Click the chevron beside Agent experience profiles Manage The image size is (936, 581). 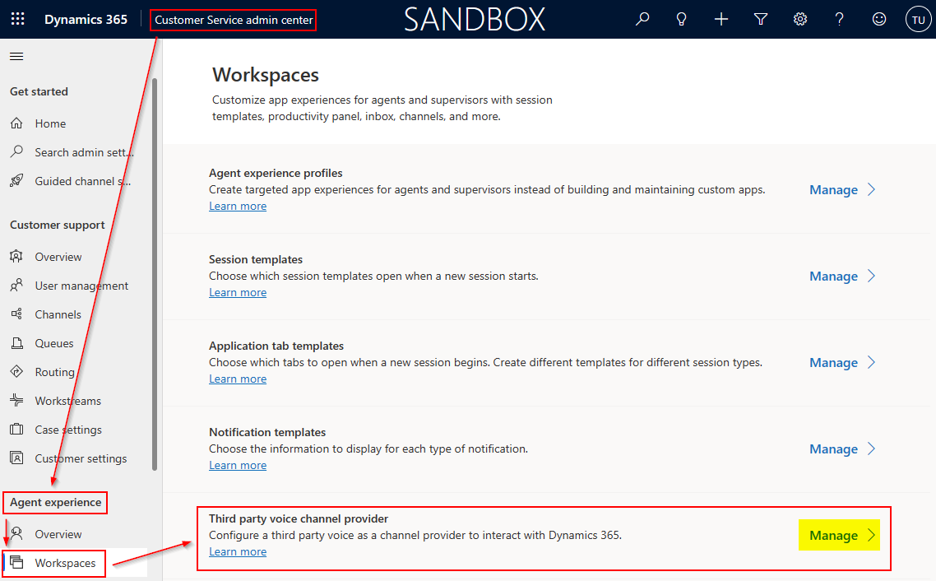coord(872,190)
